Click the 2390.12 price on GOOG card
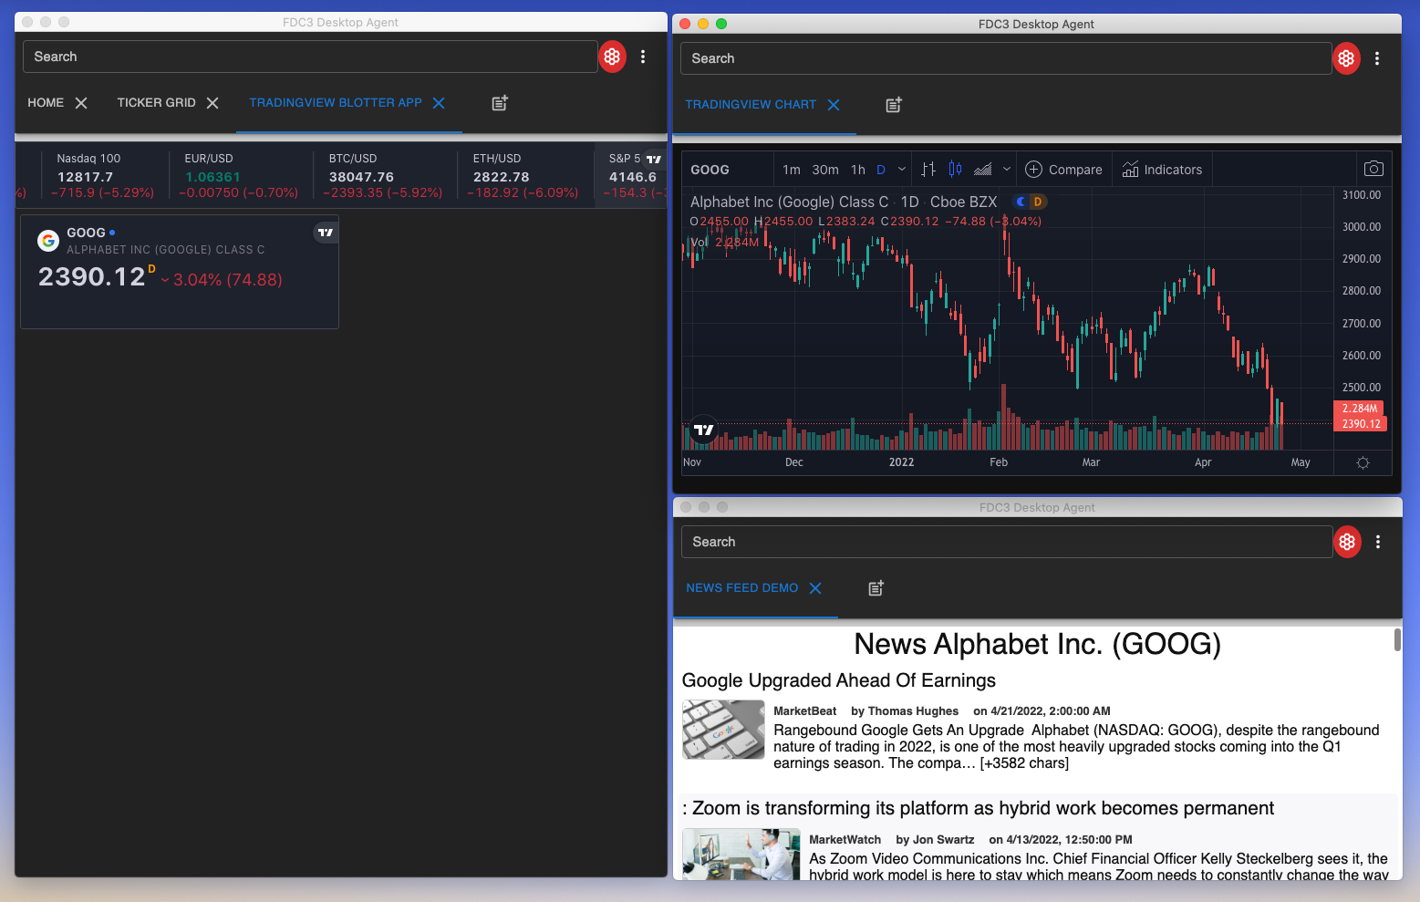The height and width of the screenshot is (902, 1420). (91, 277)
